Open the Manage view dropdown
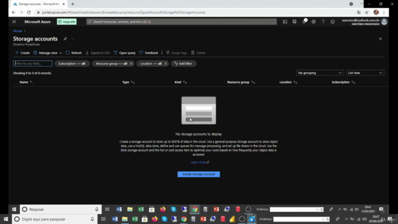Viewport: 398px width, 224px height. 47,53
